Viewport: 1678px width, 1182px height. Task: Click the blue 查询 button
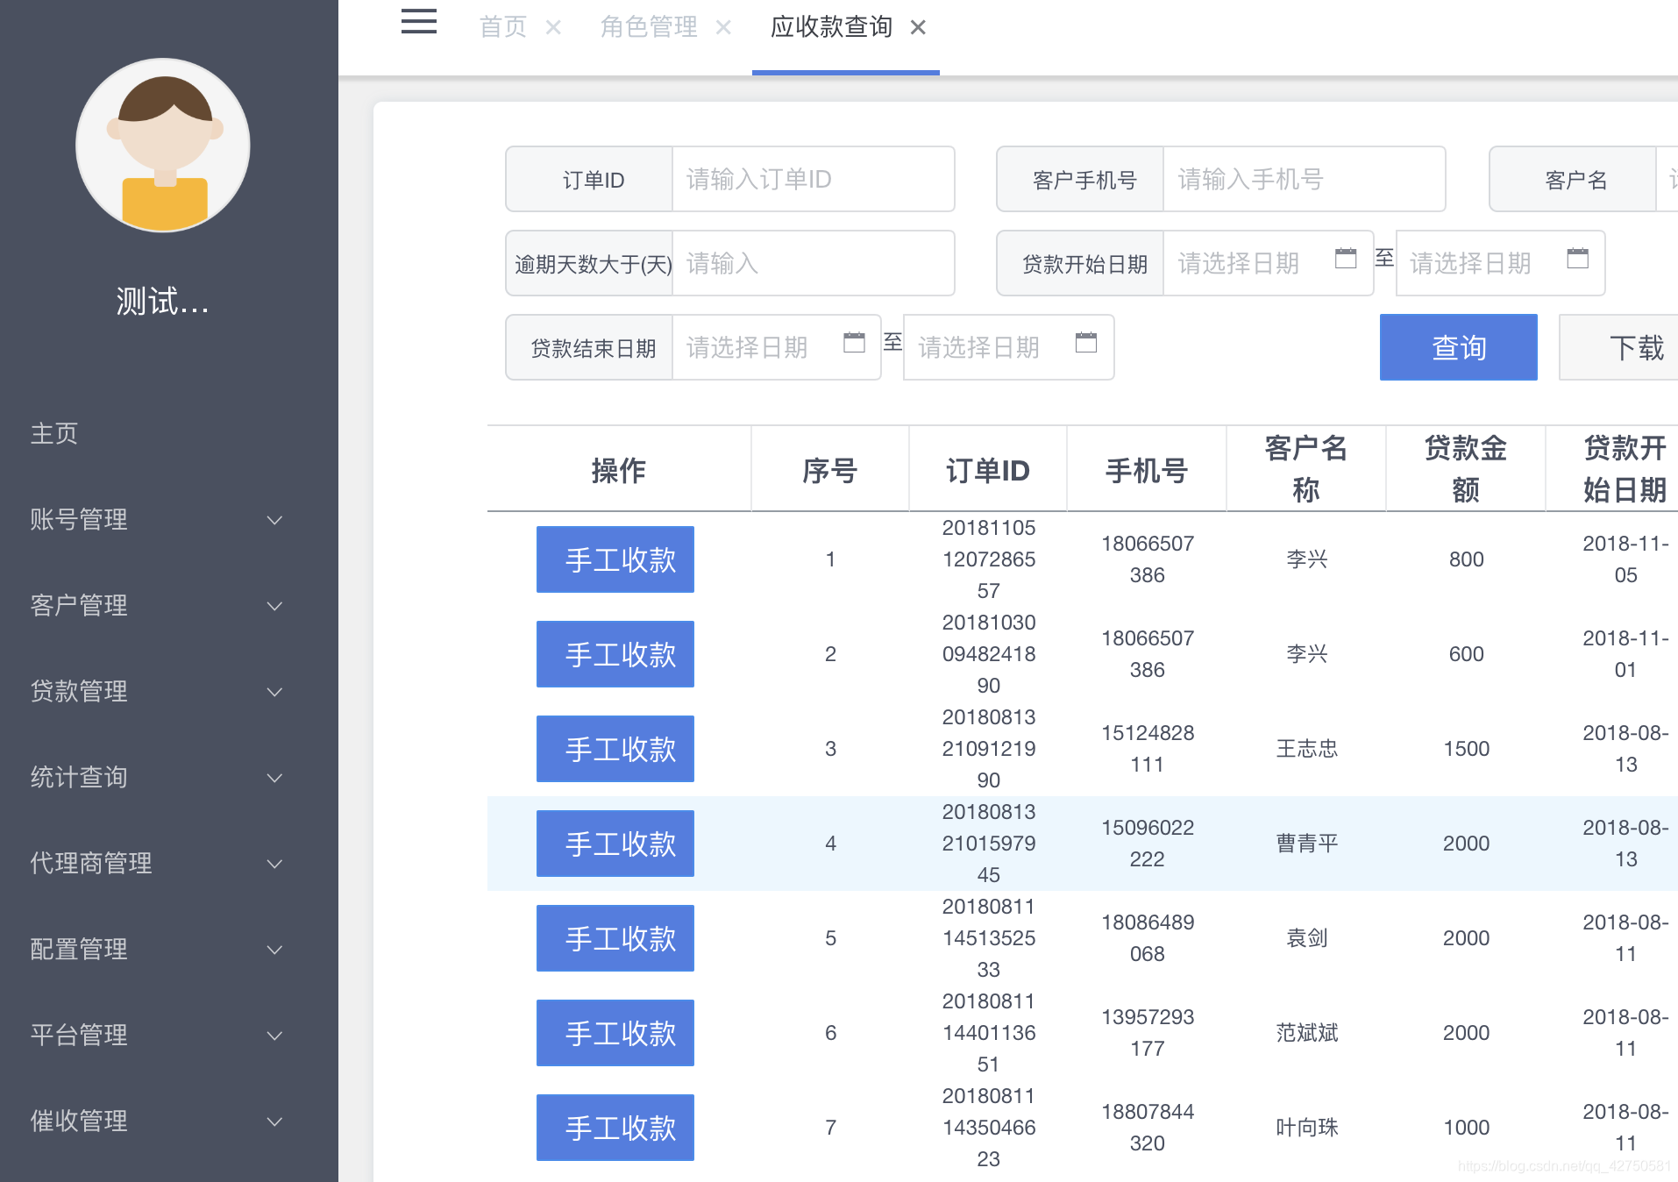pos(1459,347)
